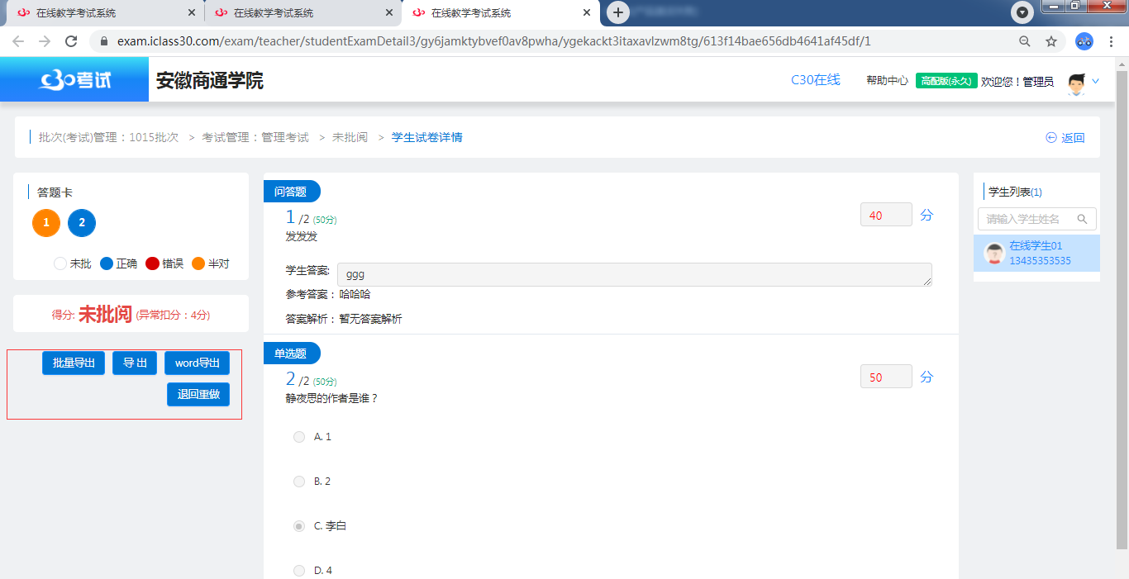Image resolution: width=1129 pixels, height=579 pixels.
Task: Click the word导出 export button
Action: point(197,363)
